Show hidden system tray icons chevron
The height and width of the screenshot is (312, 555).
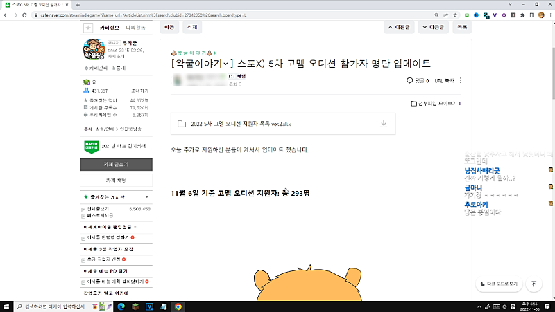(479, 306)
